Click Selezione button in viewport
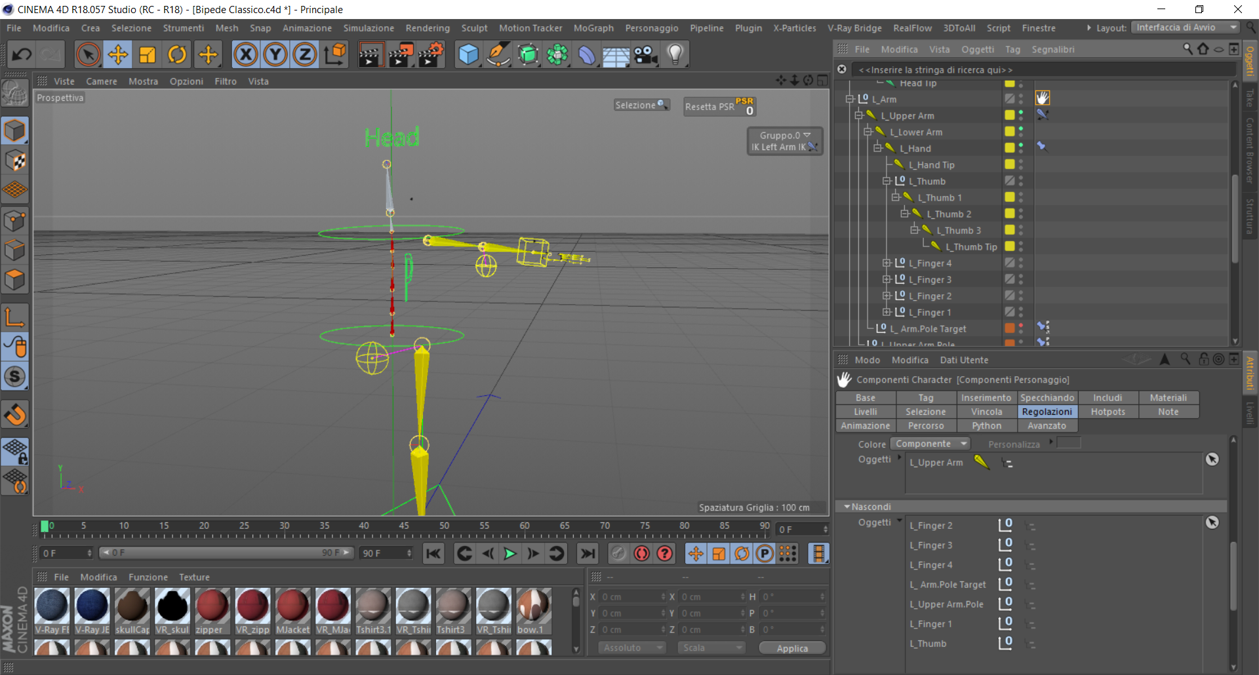The image size is (1259, 675). 641,105
